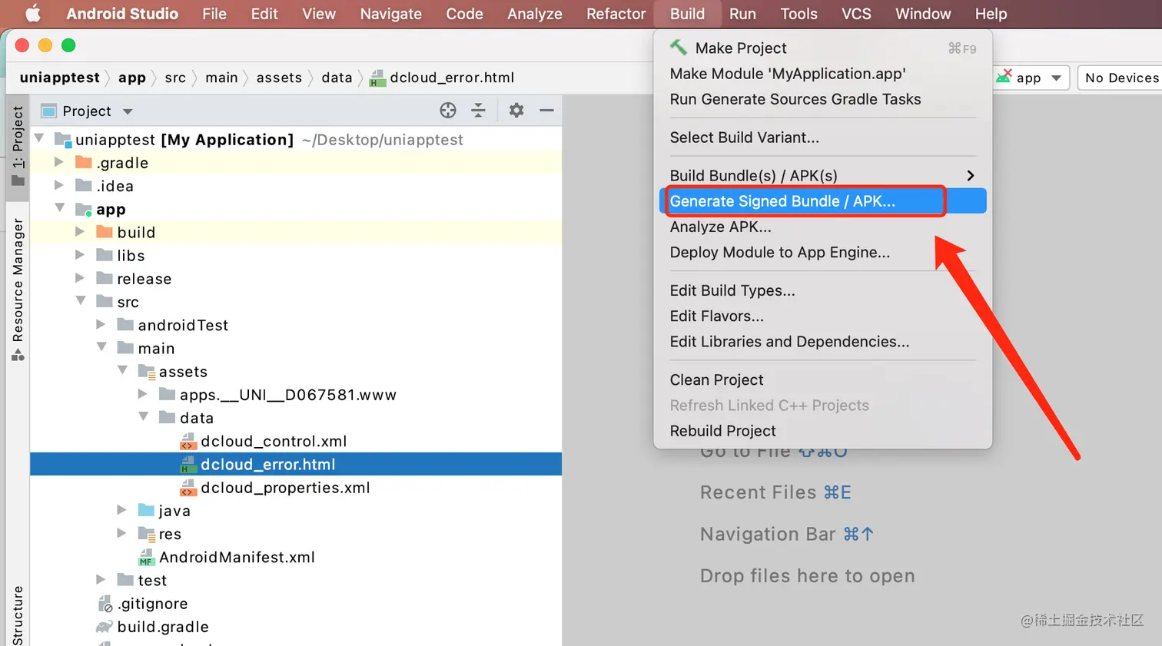
Task: Expand the java folder arrow
Action: (x=121, y=510)
